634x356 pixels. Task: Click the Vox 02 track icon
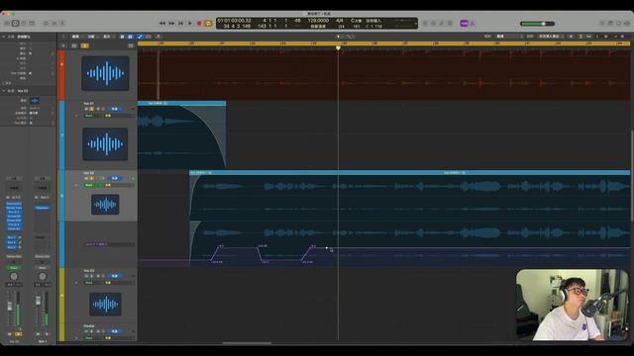105,205
